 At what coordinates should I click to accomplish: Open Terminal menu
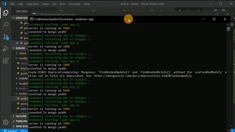pyautogui.click(x=74, y=4)
